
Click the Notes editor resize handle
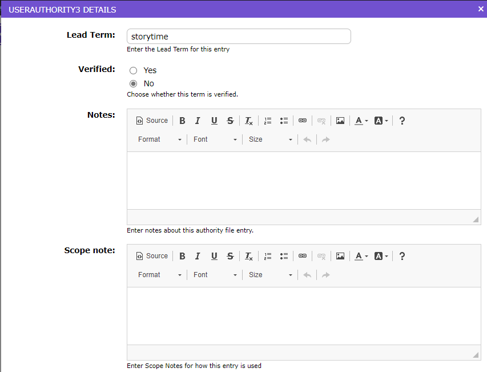pyautogui.click(x=476, y=219)
